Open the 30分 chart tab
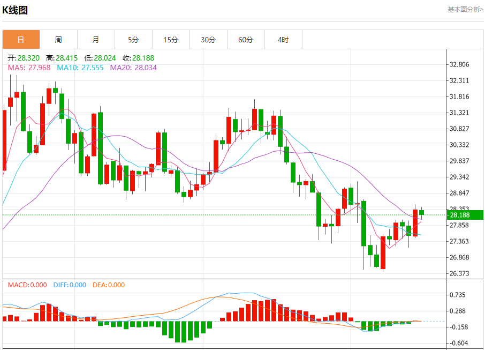The image size is (485, 350). (208, 40)
